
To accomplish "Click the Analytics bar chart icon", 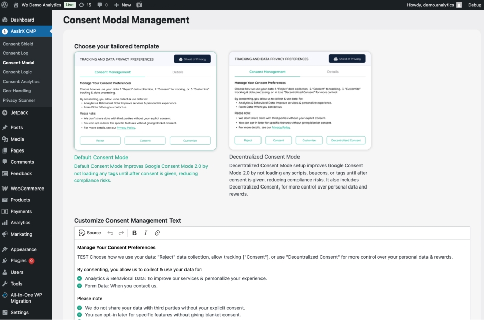I will tap(5, 223).
